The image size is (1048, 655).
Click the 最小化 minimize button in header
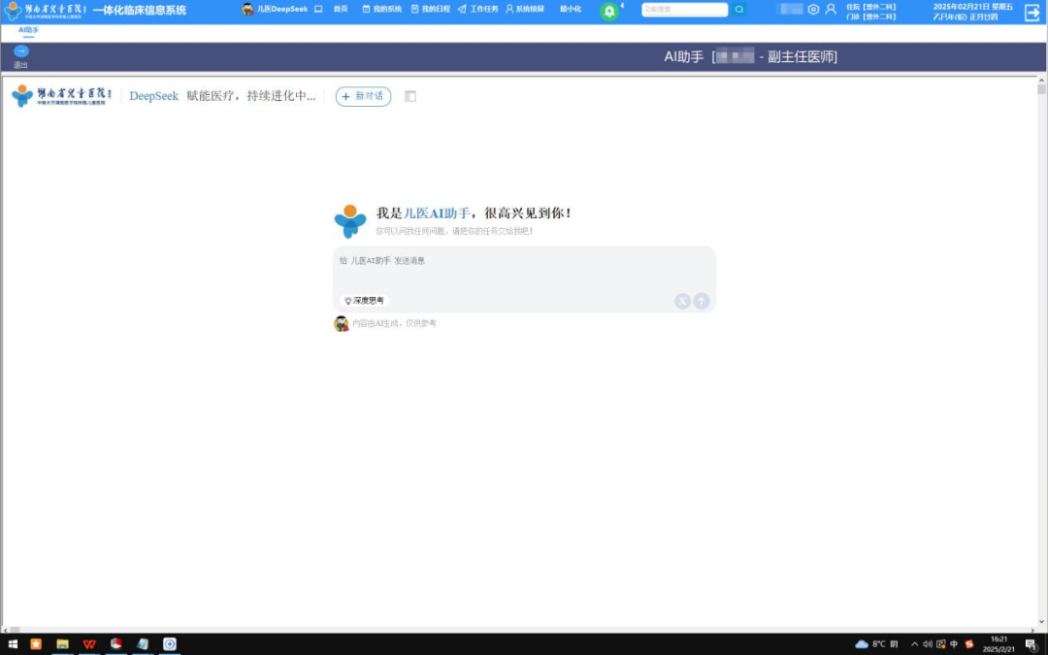coord(571,9)
